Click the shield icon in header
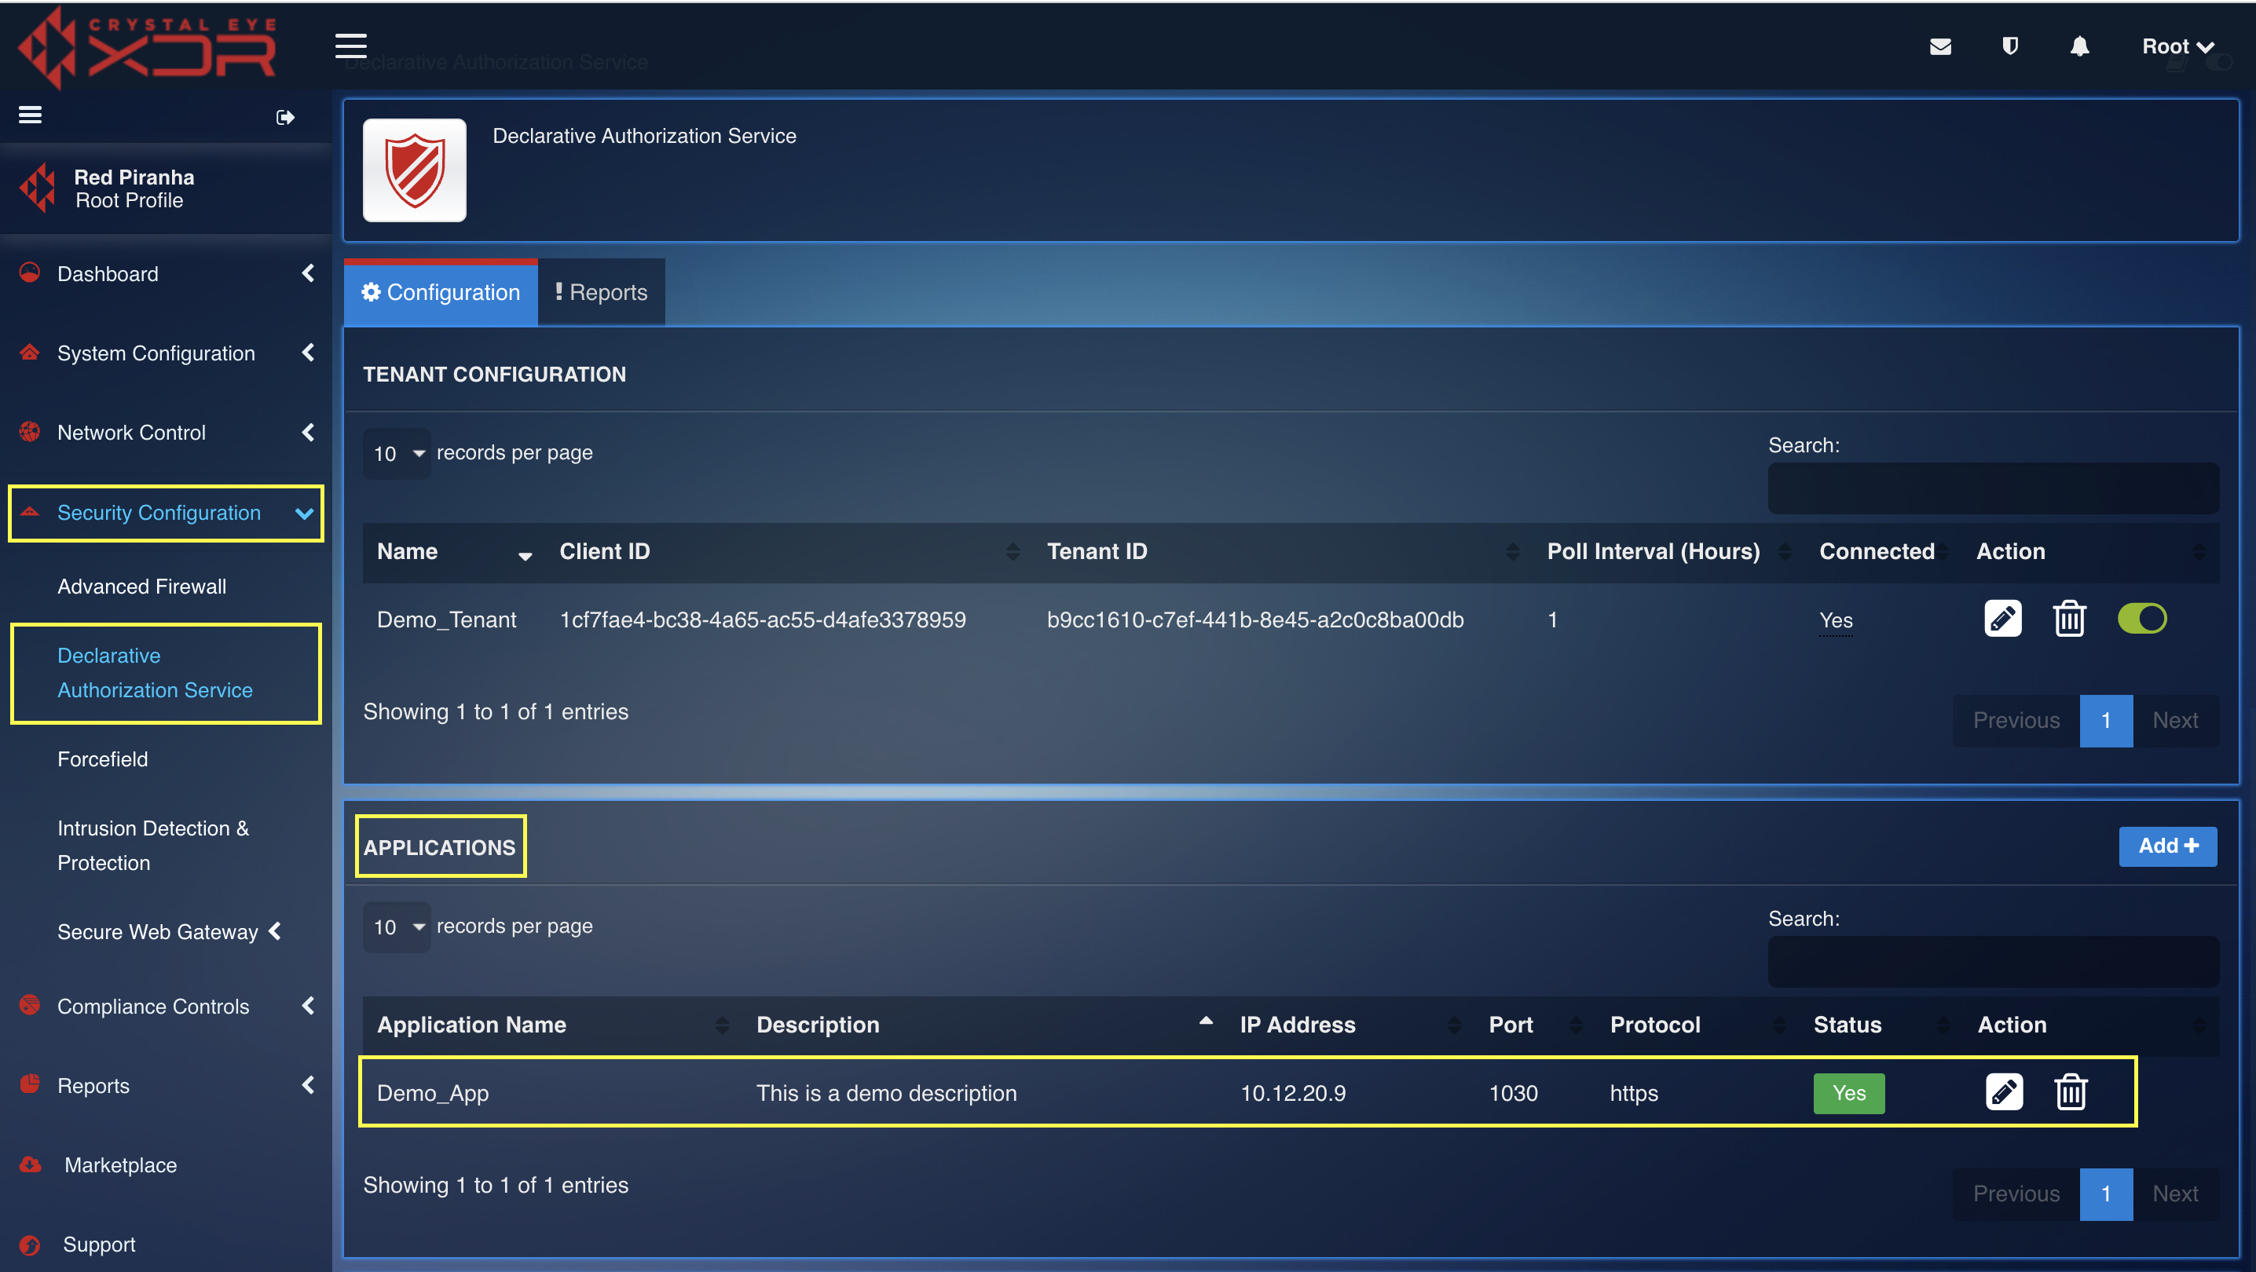2256x1272 pixels. point(2010,46)
